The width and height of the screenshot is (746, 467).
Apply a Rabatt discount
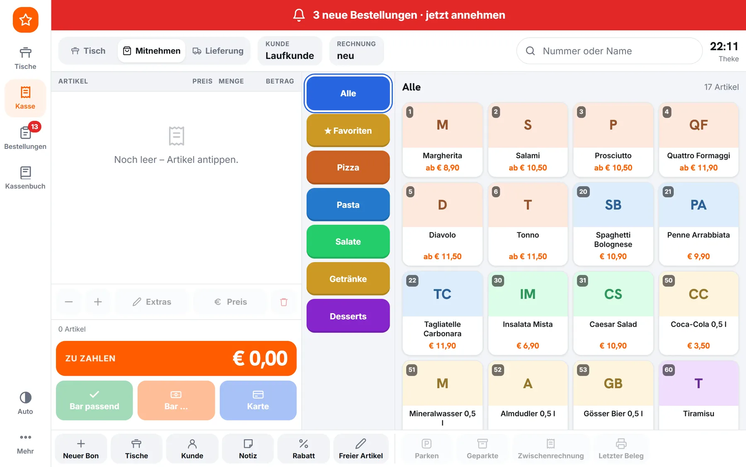tap(304, 449)
